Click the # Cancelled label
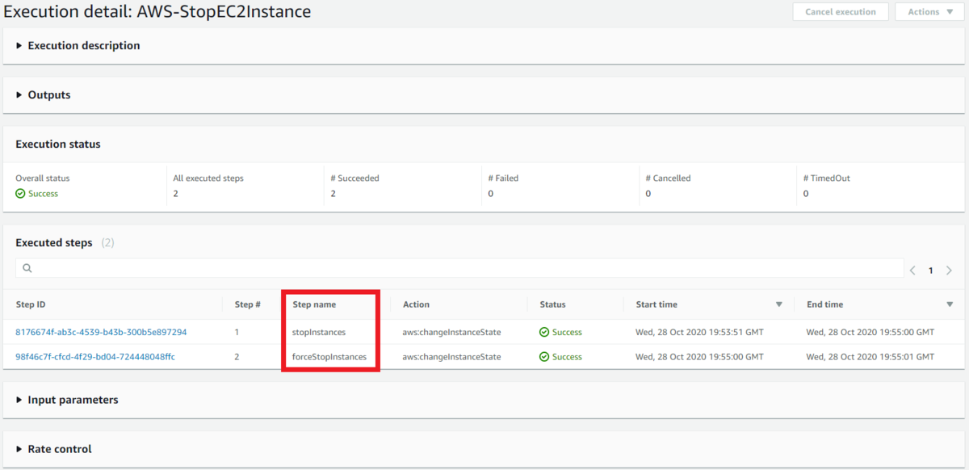 [x=668, y=178]
